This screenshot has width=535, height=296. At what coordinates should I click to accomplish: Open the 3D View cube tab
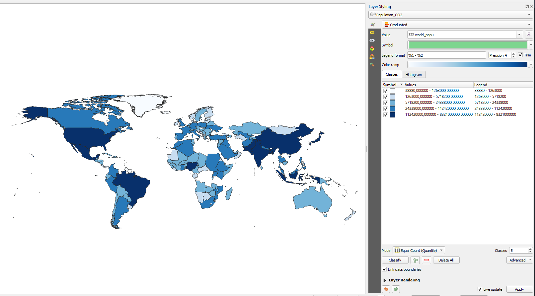click(x=372, y=48)
